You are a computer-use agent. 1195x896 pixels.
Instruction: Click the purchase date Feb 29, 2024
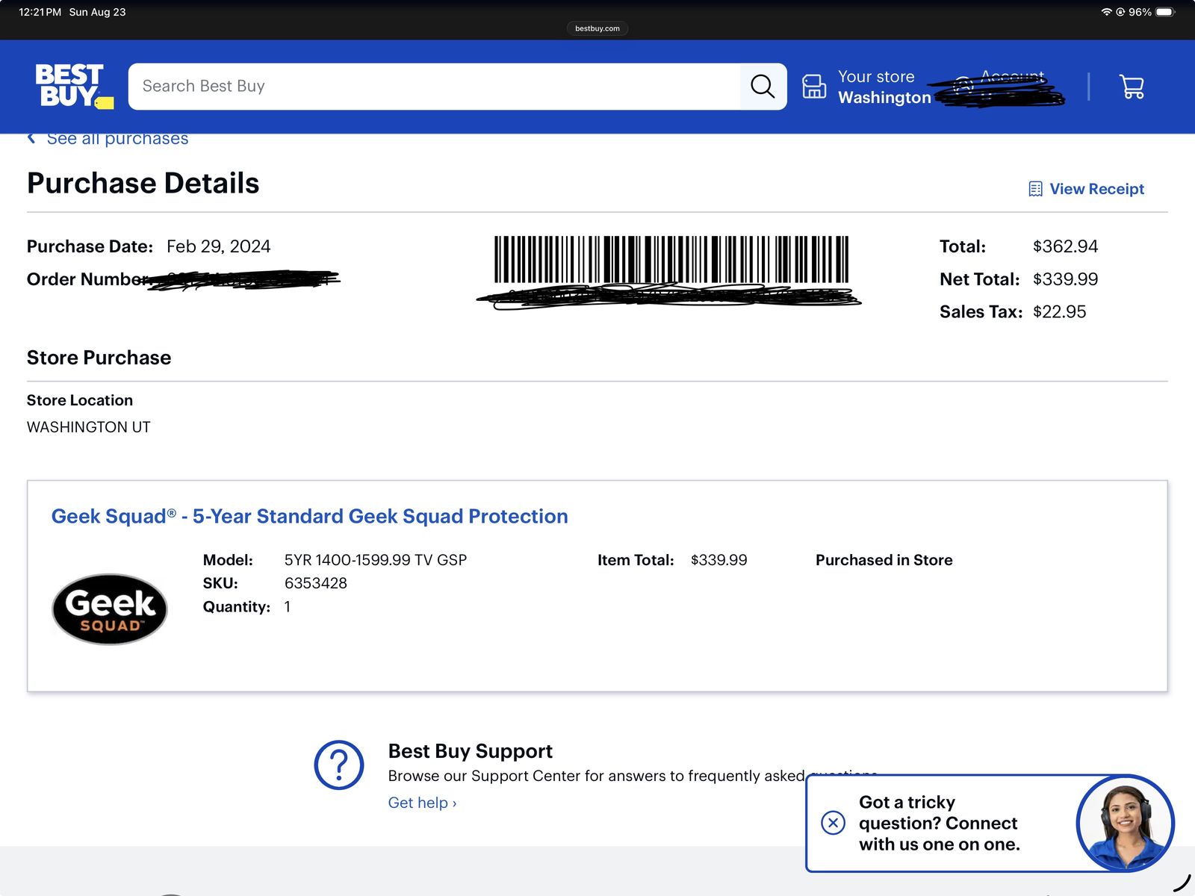(218, 246)
